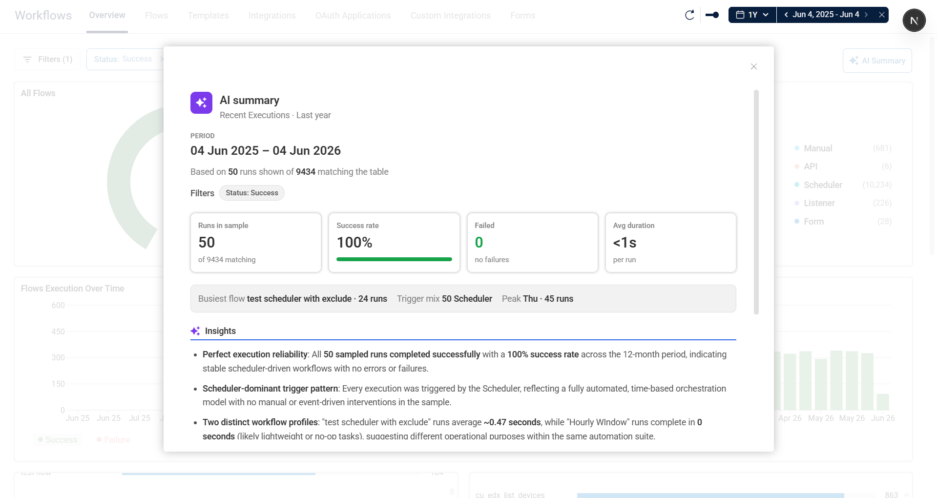Open the Templates tab
Image resolution: width=937 pixels, height=498 pixels.
[x=208, y=16]
